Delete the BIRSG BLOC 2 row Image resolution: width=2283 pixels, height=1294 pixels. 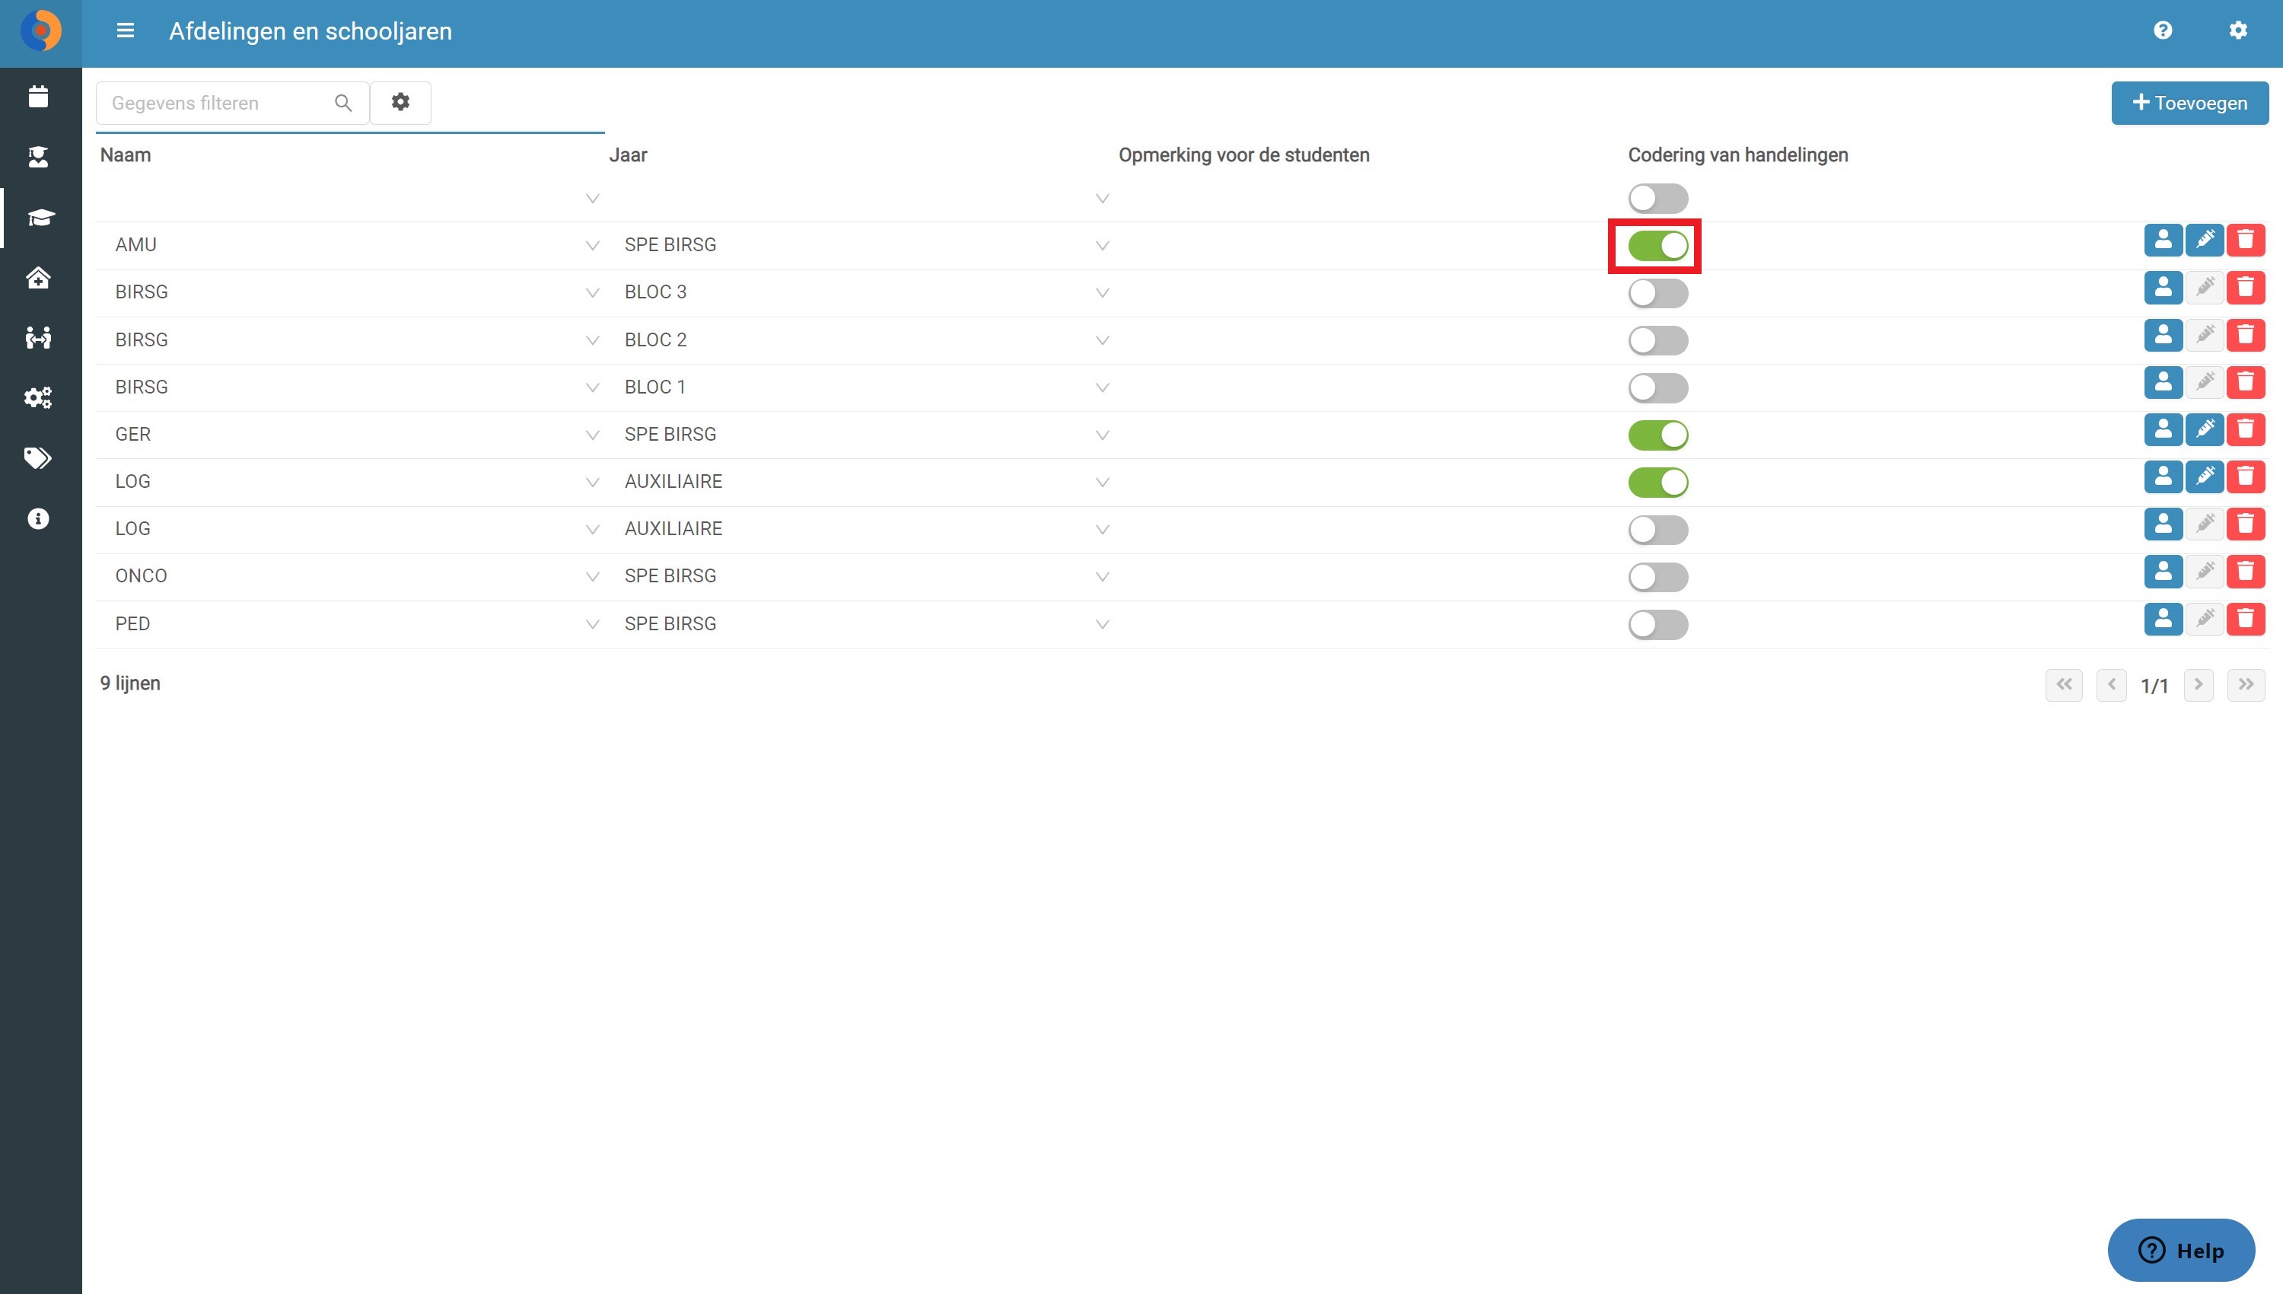click(2246, 335)
